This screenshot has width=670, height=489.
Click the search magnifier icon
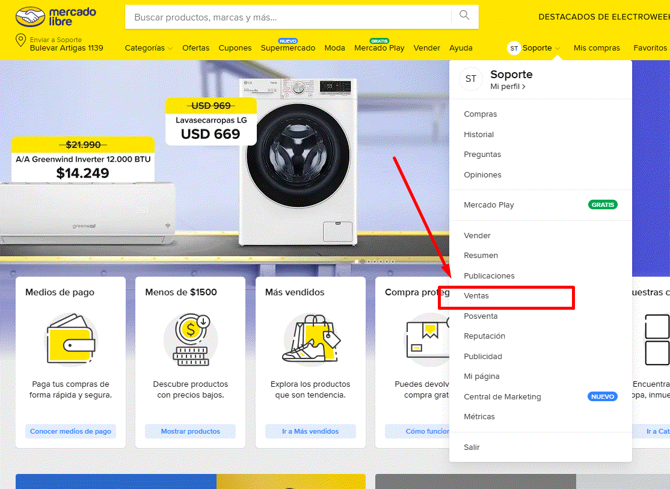tap(464, 16)
